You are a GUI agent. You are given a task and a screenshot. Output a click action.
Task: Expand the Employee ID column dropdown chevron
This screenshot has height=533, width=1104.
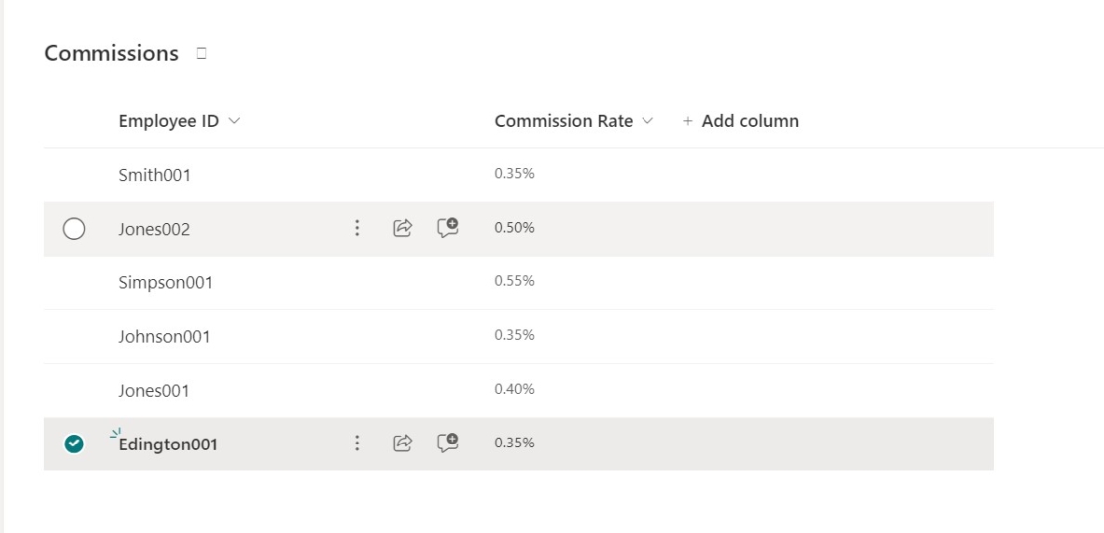point(235,121)
